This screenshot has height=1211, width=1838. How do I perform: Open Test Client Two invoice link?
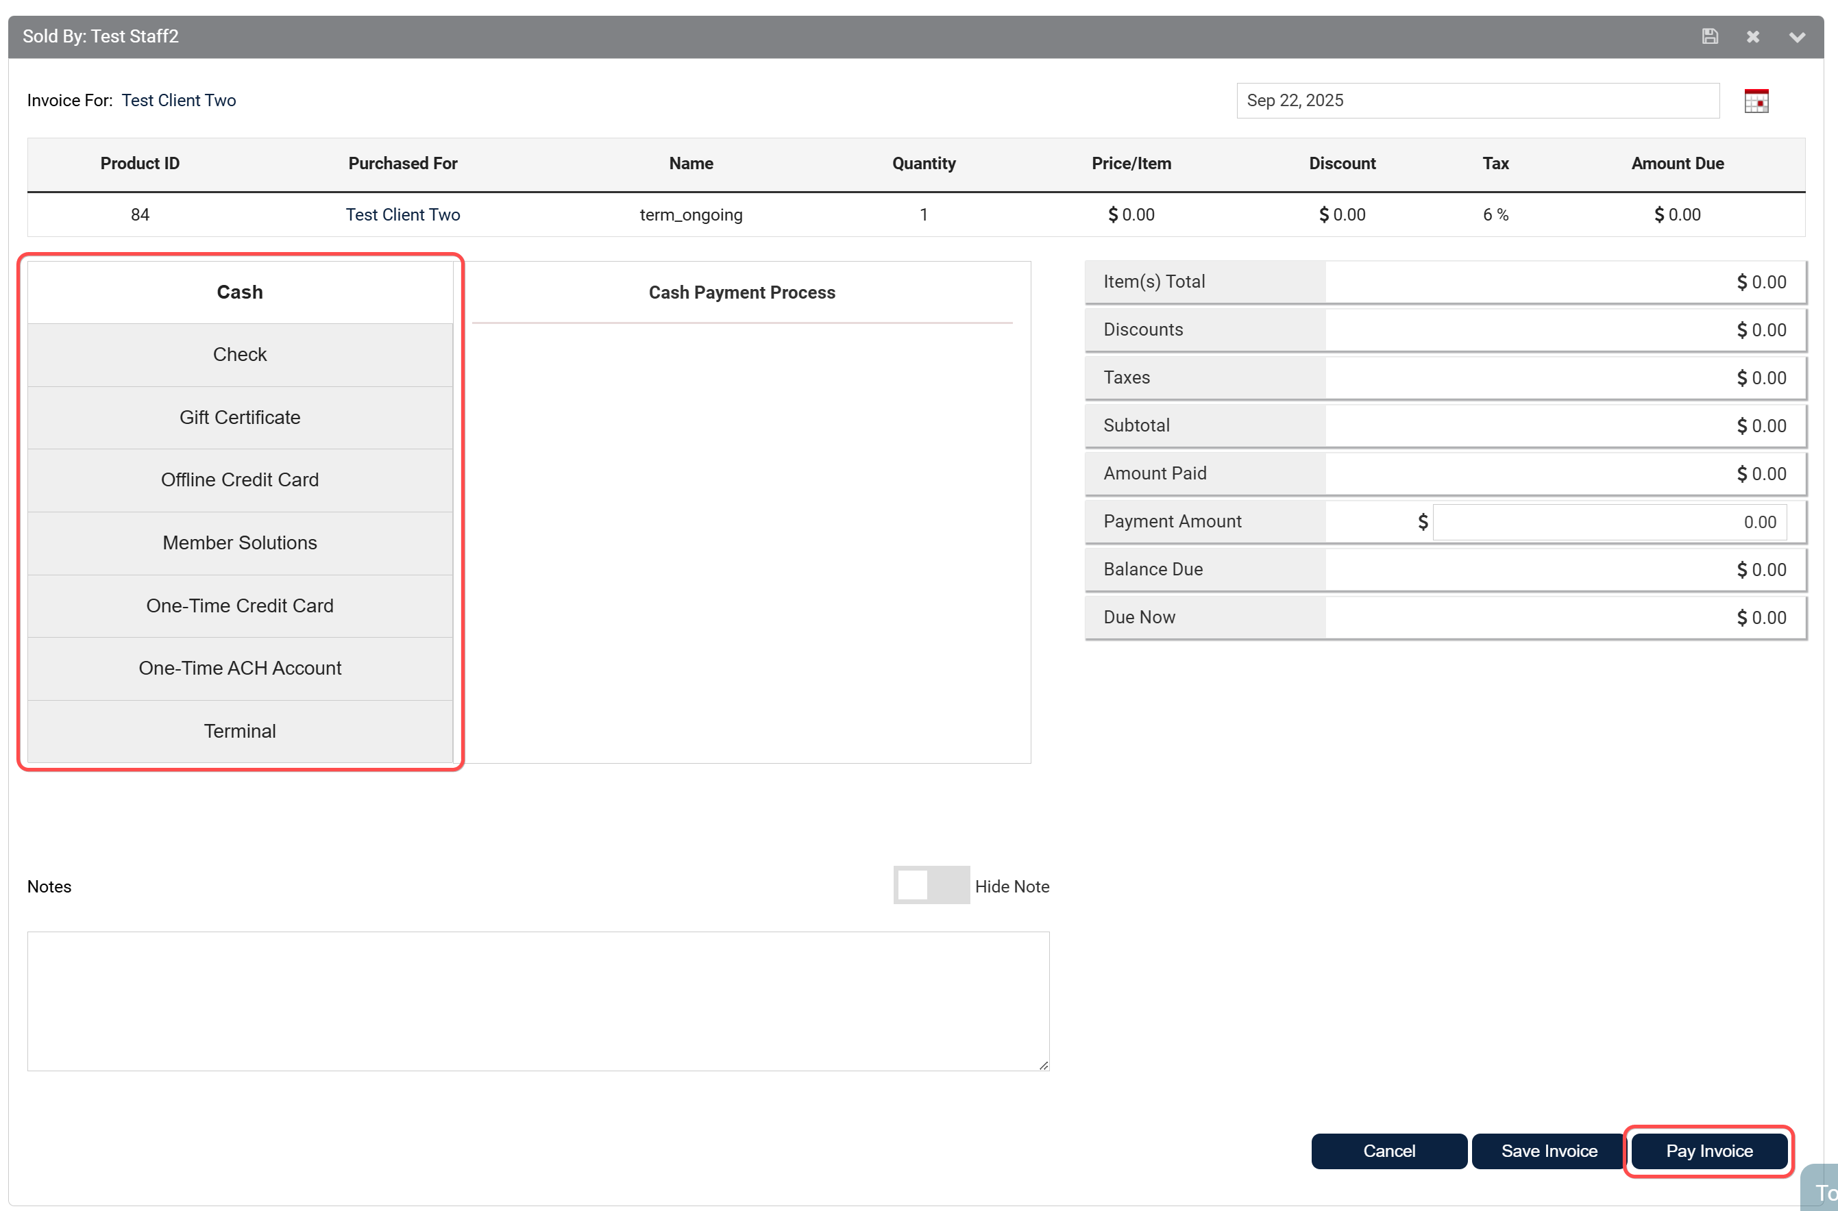pos(178,101)
